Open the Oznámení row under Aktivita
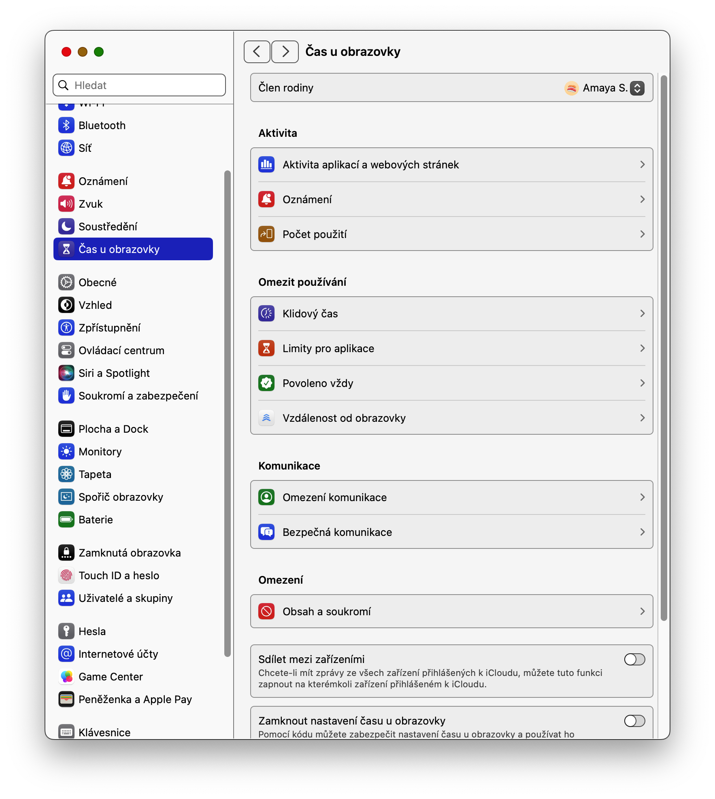Image resolution: width=715 pixels, height=799 pixels. pos(451,200)
